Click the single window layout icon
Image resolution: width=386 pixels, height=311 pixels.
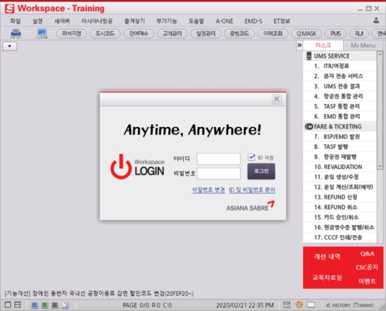(x=8, y=305)
